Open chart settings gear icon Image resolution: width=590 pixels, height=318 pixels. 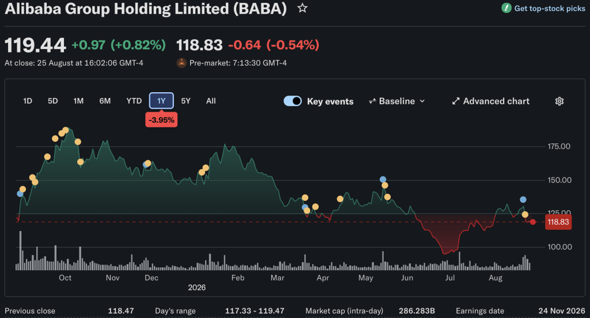coord(559,101)
